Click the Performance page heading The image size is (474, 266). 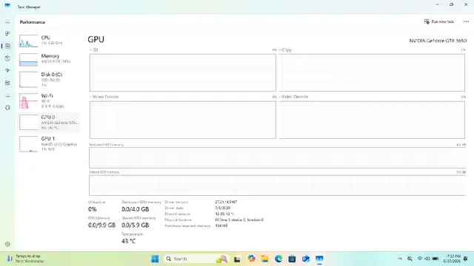click(x=33, y=22)
